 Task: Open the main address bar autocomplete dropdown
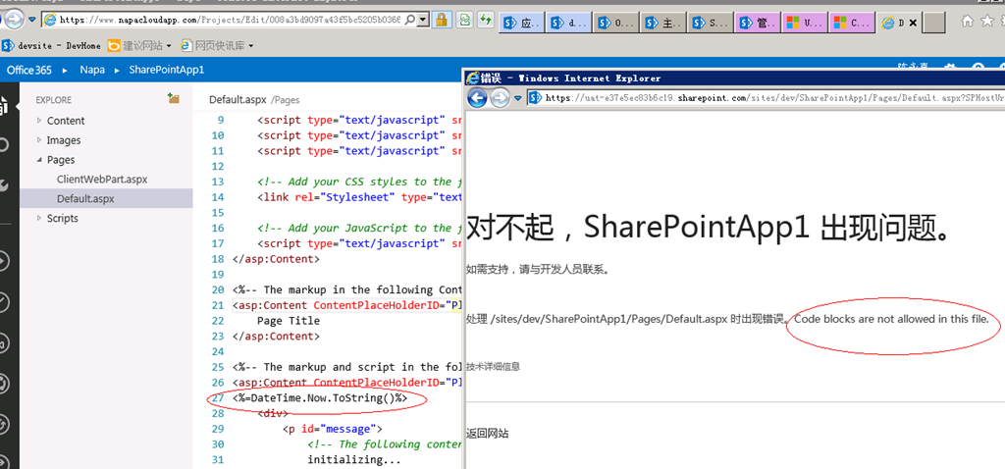click(423, 20)
